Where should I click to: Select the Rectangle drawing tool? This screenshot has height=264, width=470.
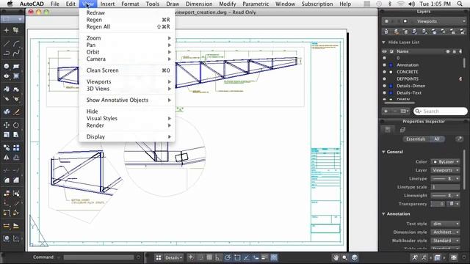[16, 66]
